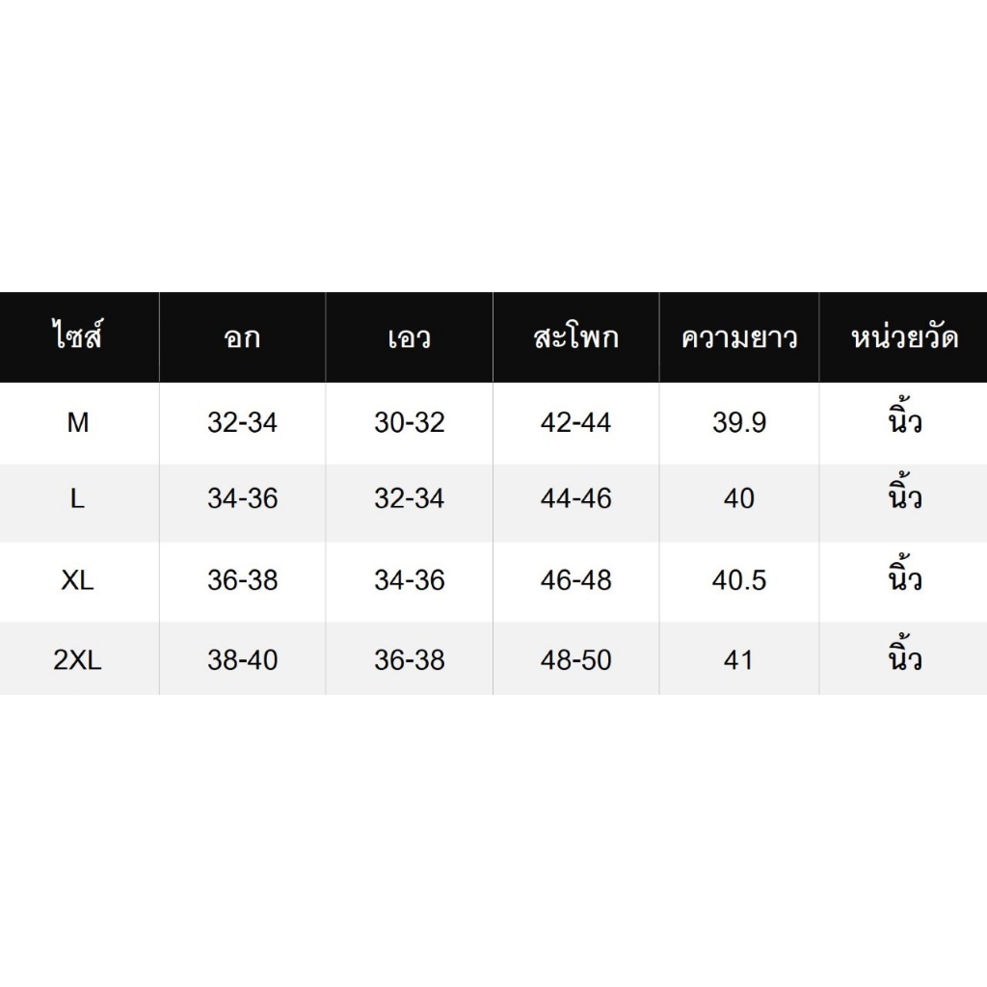Select hip value 46-48 in XL row
This screenshot has height=987, width=987.
[x=575, y=580]
